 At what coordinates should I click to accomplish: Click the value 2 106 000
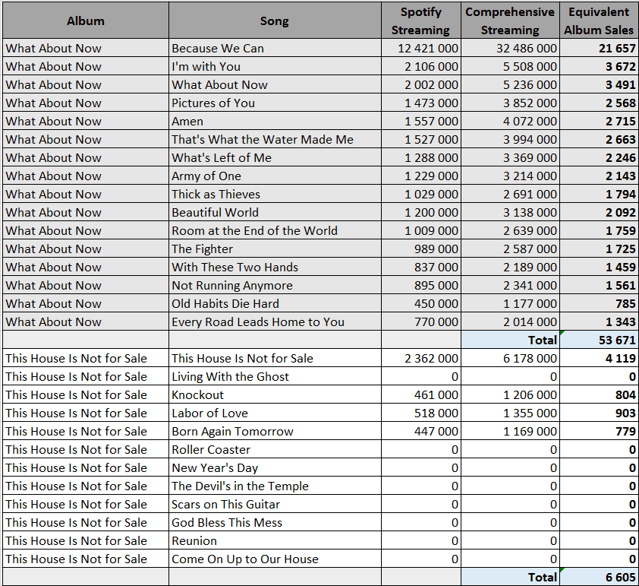[x=421, y=67]
